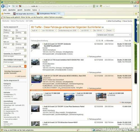Open the Datei menu
Viewport: 140px width, 132px height.
click(x=5, y=10)
